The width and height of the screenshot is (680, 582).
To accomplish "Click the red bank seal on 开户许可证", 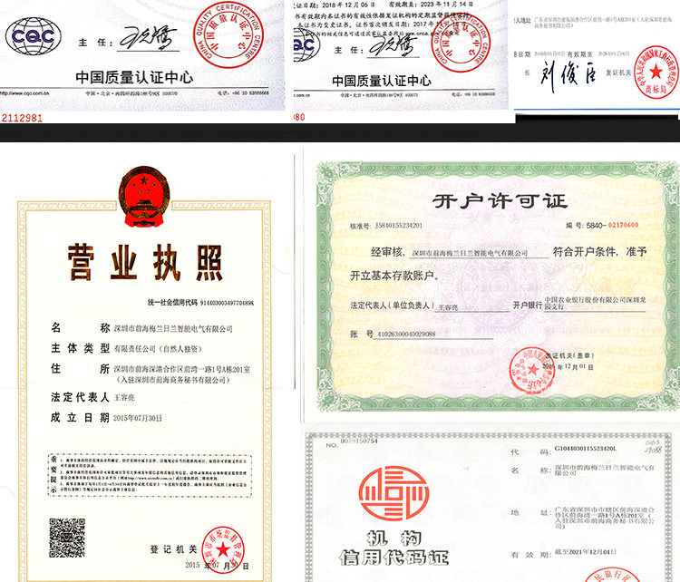I will [531, 371].
